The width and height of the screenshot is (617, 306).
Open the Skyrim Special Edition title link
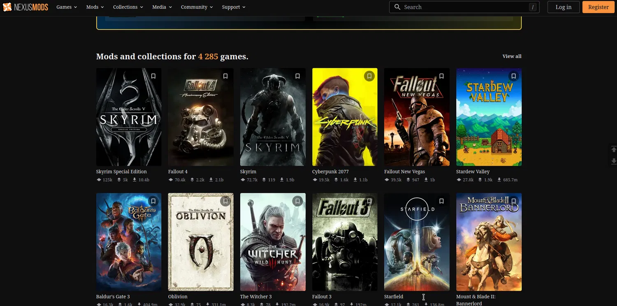121,172
